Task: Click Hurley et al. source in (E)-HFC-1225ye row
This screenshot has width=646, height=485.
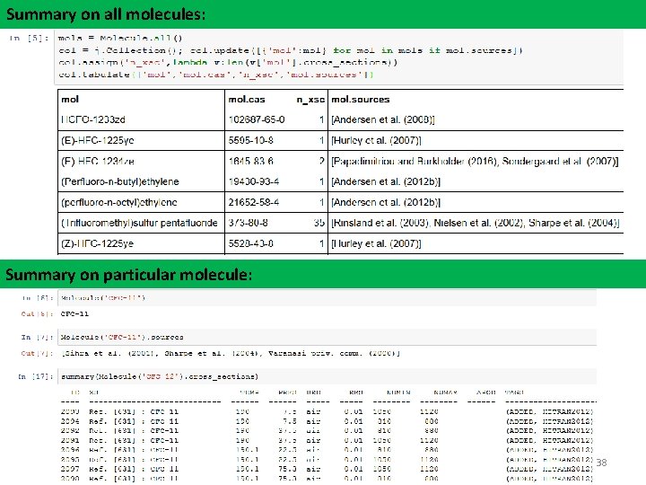Action: [376, 140]
